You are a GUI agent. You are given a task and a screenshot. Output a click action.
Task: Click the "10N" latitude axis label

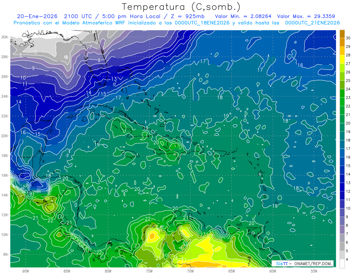4,234
